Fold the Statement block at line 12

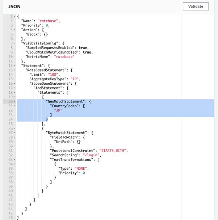14,65
